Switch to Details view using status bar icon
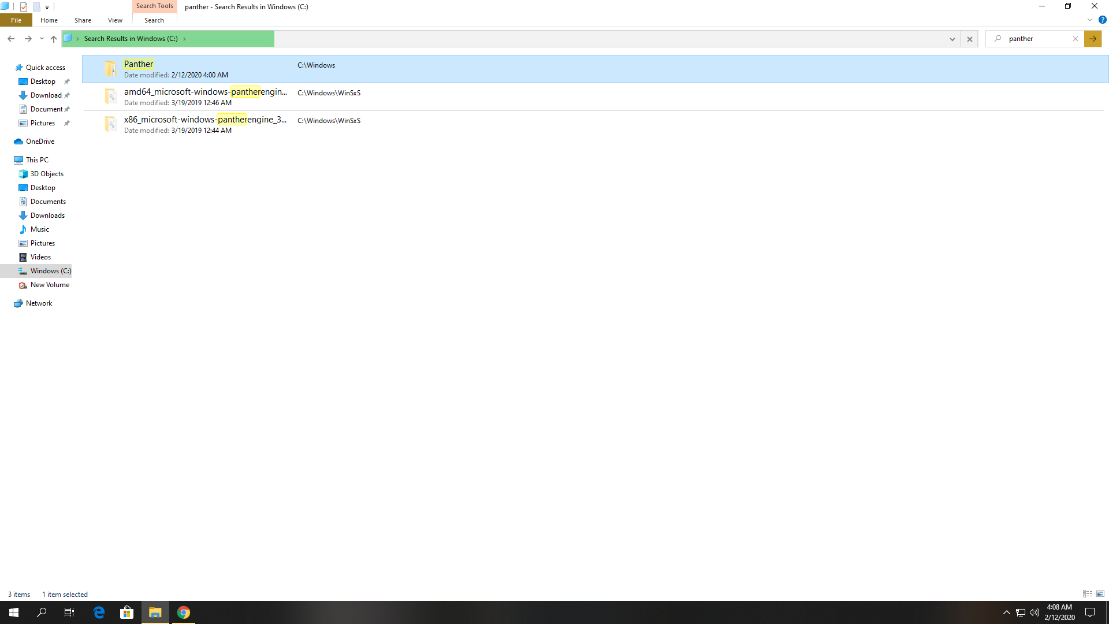Viewport: 1109px width, 624px height. (1088, 593)
